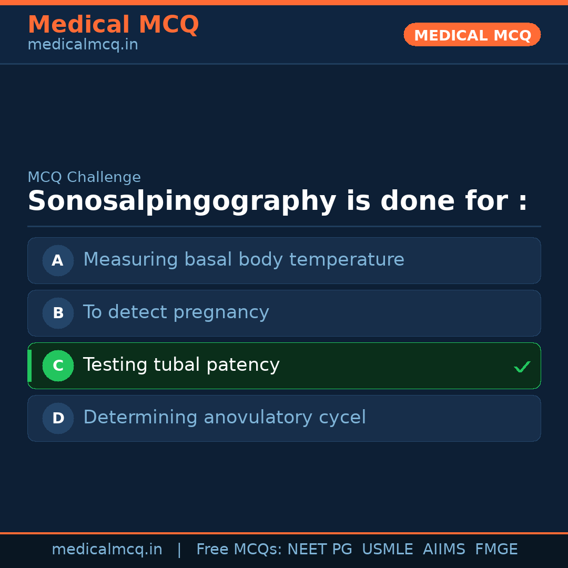
Task: Select Testing tubal patency answer
Action: (x=181, y=365)
